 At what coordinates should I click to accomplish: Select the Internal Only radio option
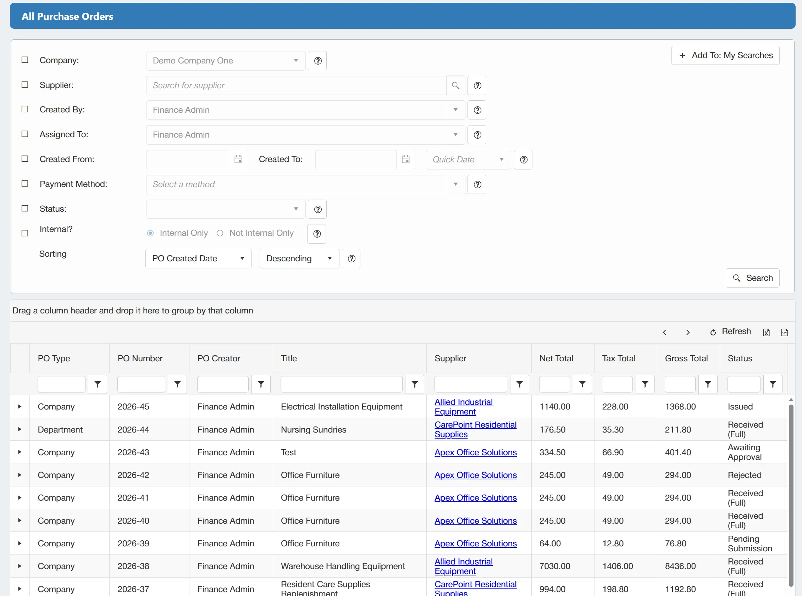[x=150, y=233]
